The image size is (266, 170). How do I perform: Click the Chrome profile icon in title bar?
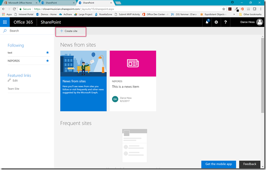click(232, 3)
